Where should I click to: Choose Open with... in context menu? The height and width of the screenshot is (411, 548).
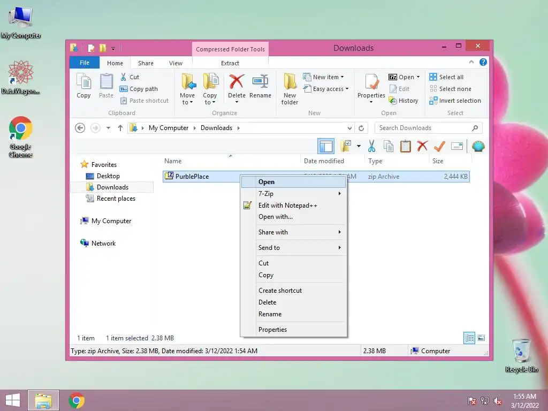click(x=294, y=217)
